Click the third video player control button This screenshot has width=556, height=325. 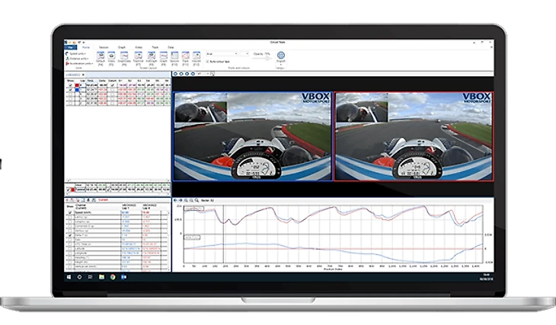187,74
